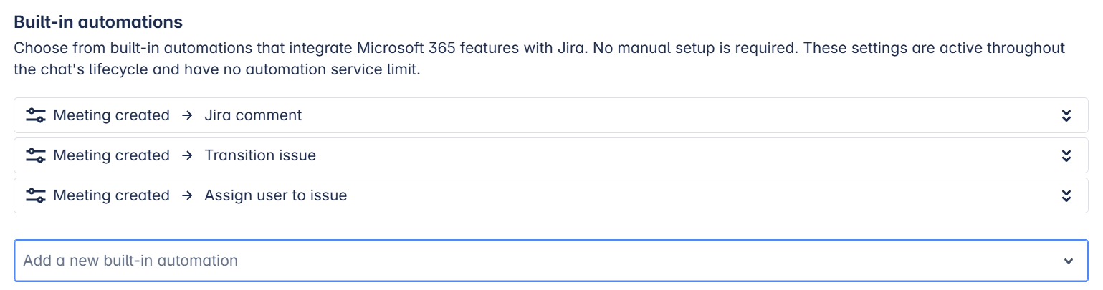This screenshot has width=1103, height=290.
Task: Click Meeting created trigger in Jira comment row
Action: tap(111, 115)
